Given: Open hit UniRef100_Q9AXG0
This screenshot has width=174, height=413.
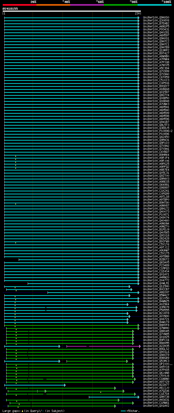Looking at the screenshot, I should tap(156, 18).
